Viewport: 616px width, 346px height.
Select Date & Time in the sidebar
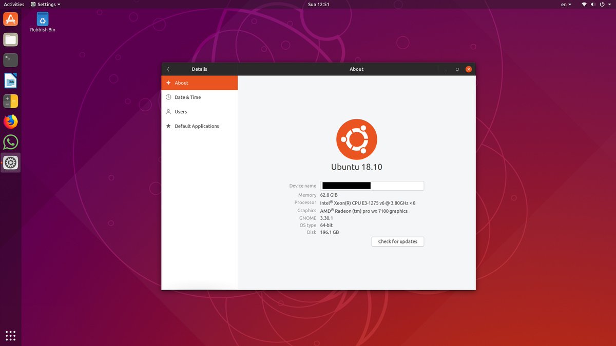point(200,97)
